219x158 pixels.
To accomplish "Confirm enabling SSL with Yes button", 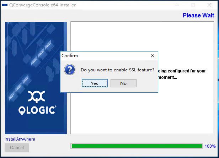I will 95,83.
